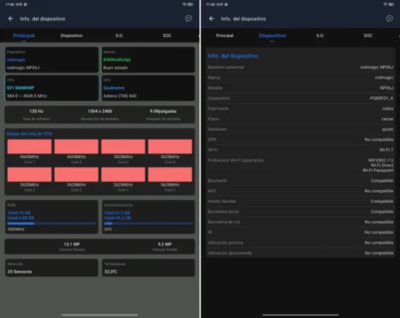This screenshot has width=400, height=318.
Task: Tap the storage usage progress bar
Action: click(148, 223)
